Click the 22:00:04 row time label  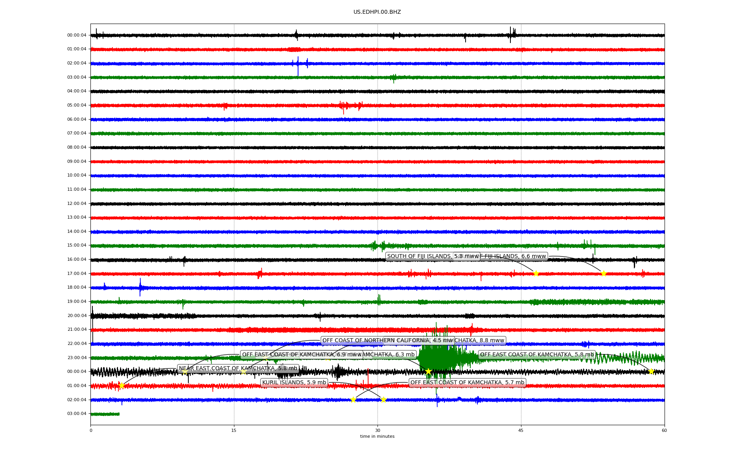tap(77, 344)
